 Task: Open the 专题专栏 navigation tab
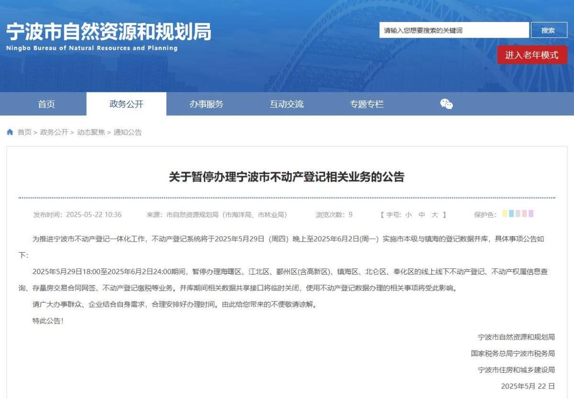point(366,104)
